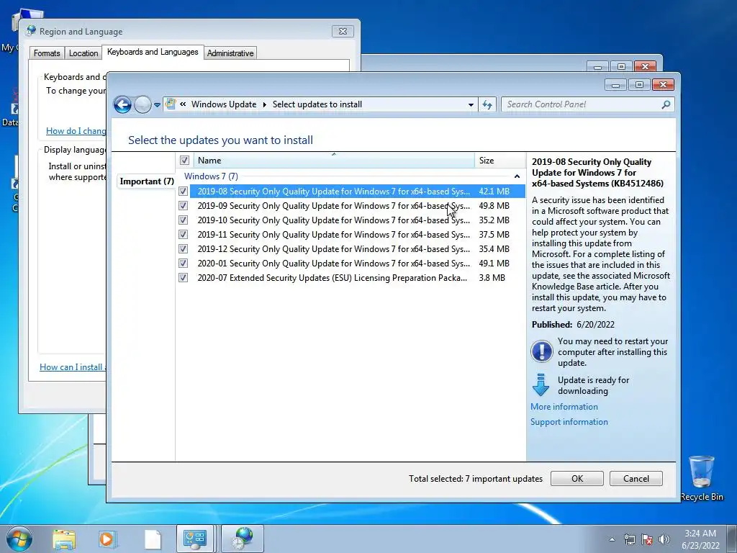The width and height of the screenshot is (737, 553).
Task: Go back with the blue Back arrow
Action: pyautogui.click(x=122, y=105)
